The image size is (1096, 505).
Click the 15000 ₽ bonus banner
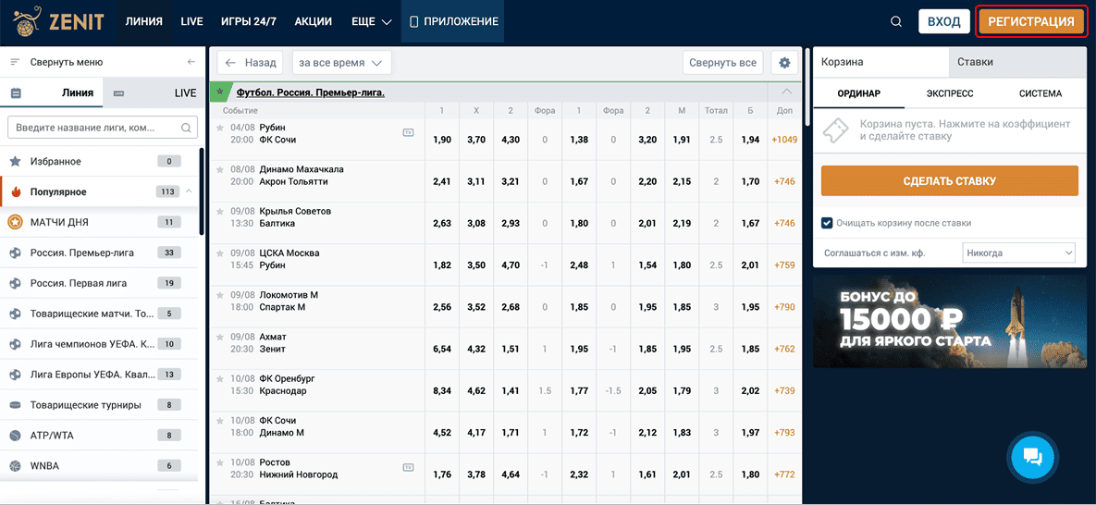coord(949,321)
